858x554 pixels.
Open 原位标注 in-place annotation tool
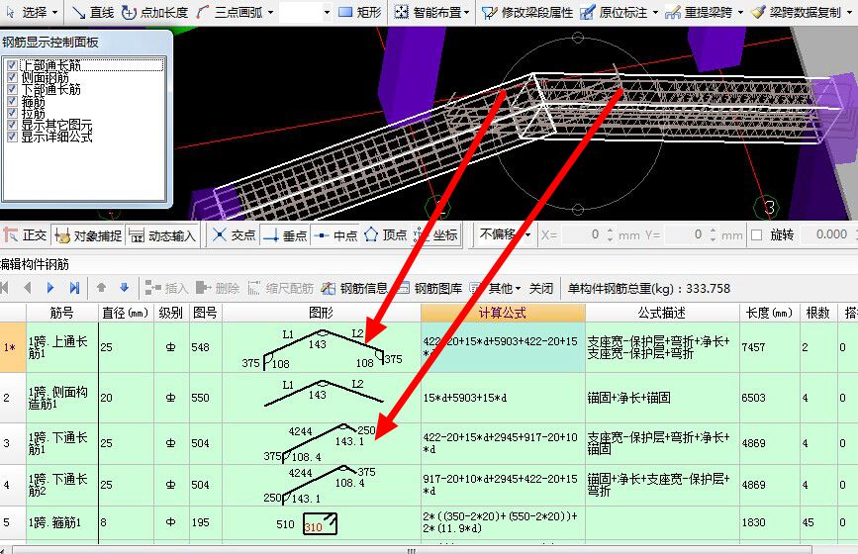pyautogui.click(x=614, y=12)
